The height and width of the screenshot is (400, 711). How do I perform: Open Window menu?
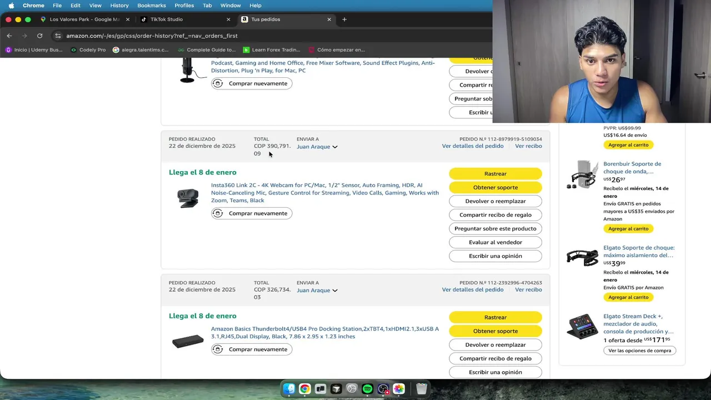[231, 6]
